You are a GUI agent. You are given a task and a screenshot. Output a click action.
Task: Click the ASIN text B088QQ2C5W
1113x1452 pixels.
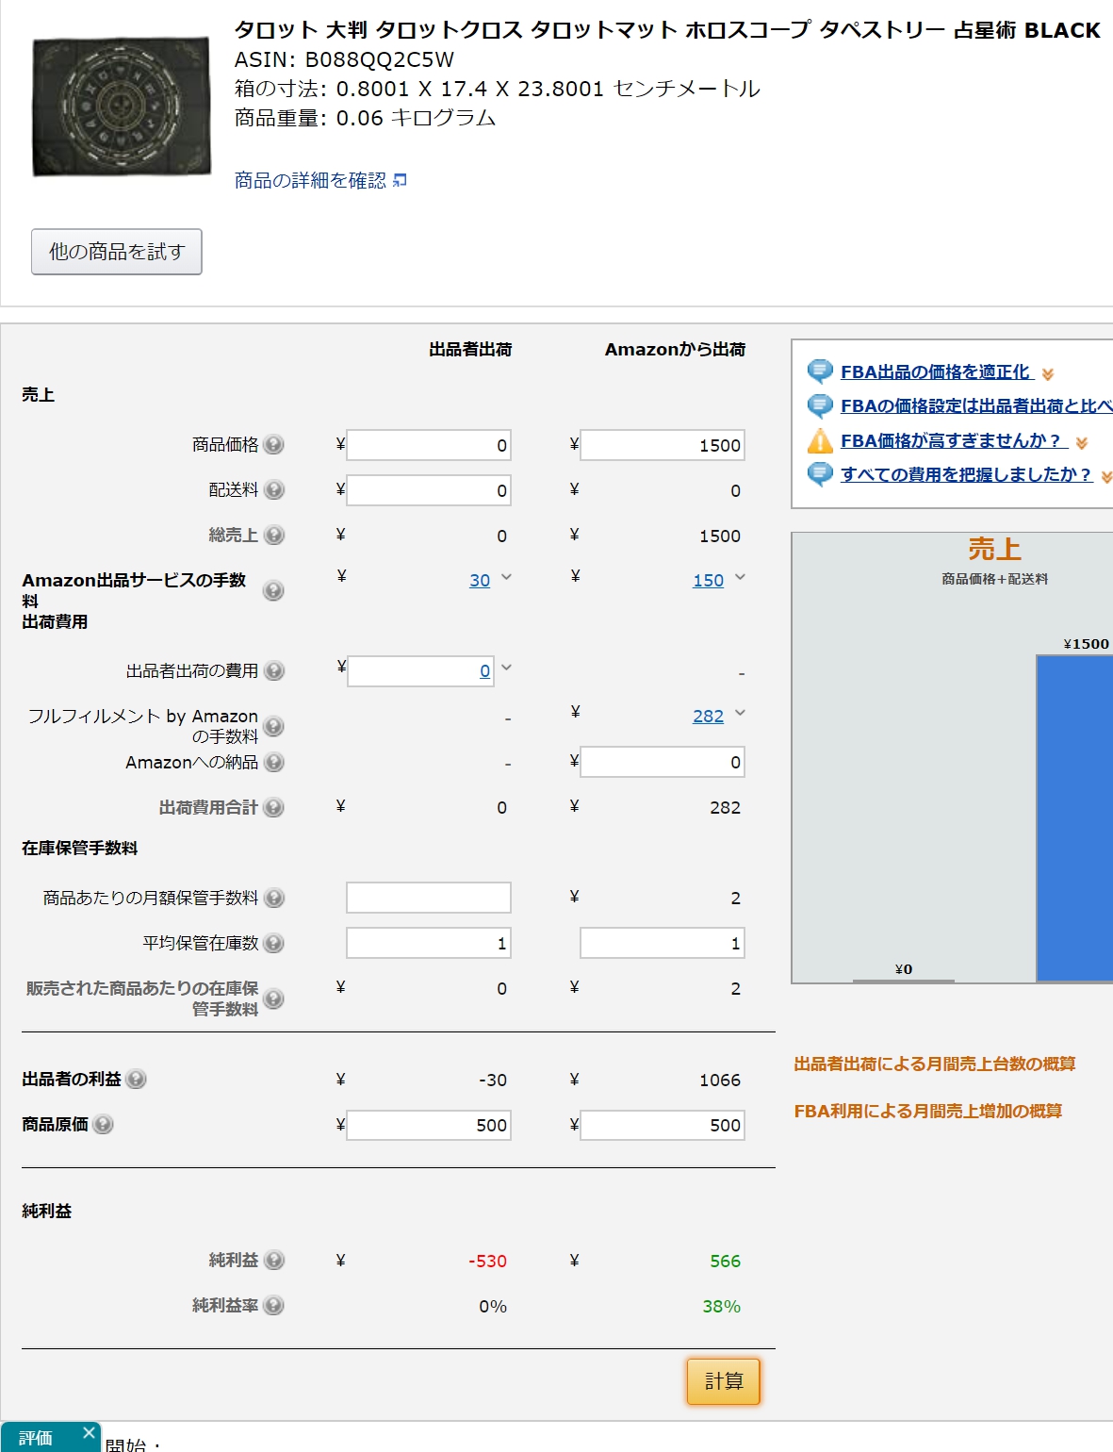point(379,59)
